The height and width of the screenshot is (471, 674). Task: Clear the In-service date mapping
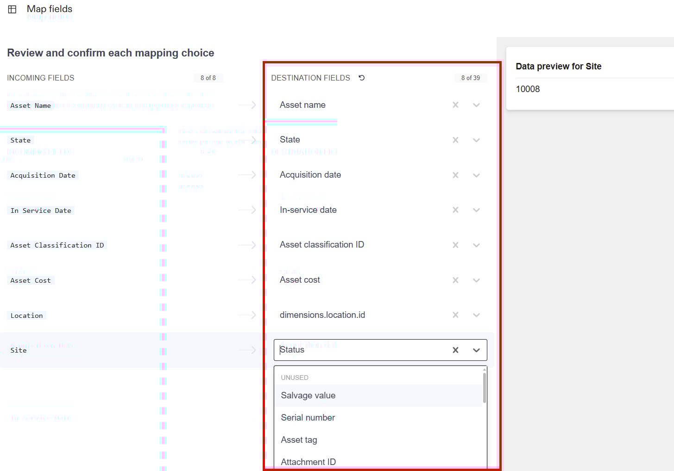click(x=455, y=210)
